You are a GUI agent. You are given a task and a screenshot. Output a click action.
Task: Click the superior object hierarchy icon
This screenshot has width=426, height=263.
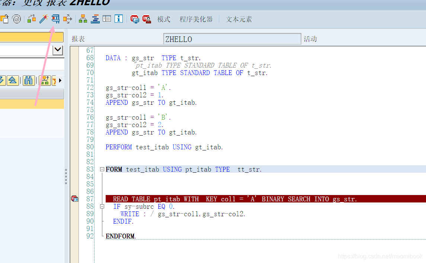pyautogui.click(x=45, y=81)
